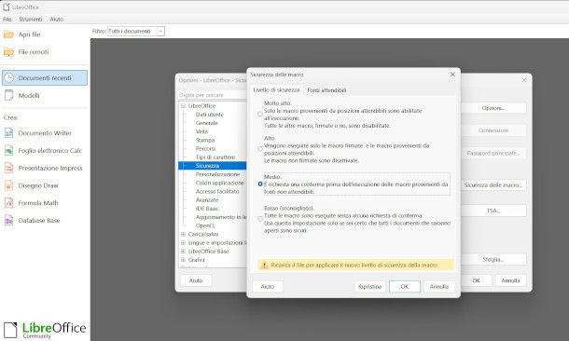Viewport: 569px width, 341px height.
Task: Click the Opzioni... button in Opzioni dialog
Action: click(493, 108)
